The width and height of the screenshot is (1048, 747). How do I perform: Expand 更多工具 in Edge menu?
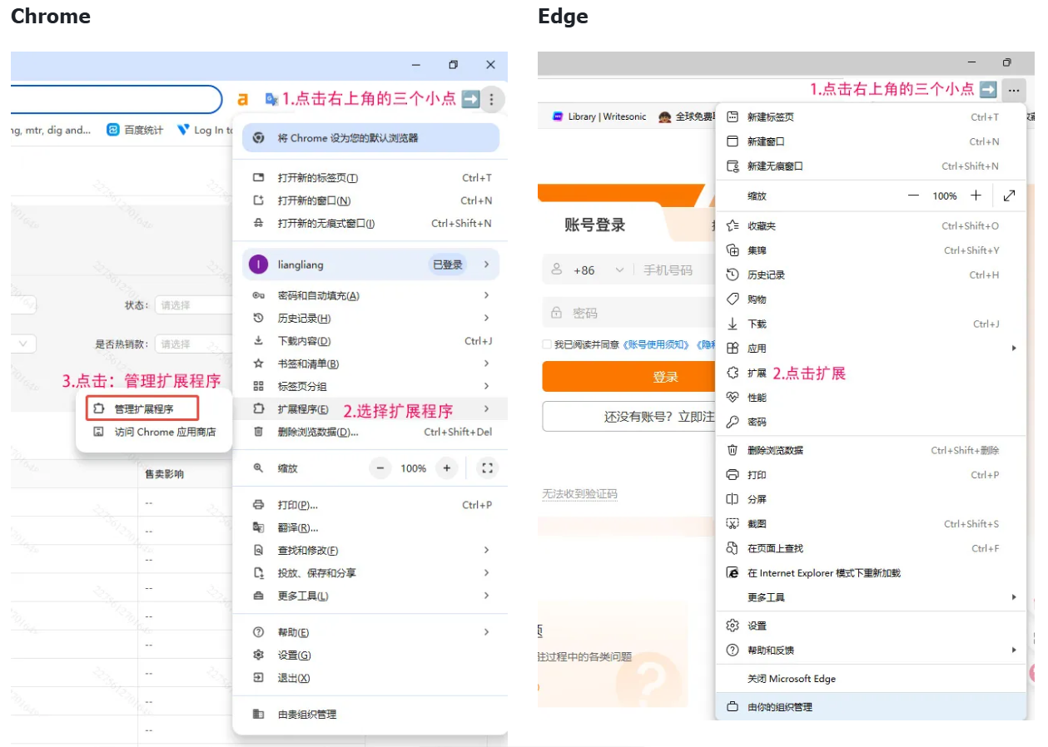pos(871,597)
